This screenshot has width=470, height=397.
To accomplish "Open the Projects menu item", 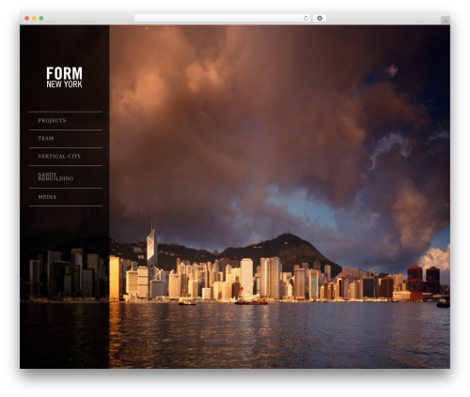I will pyautogui.click(x=52, y=120).
